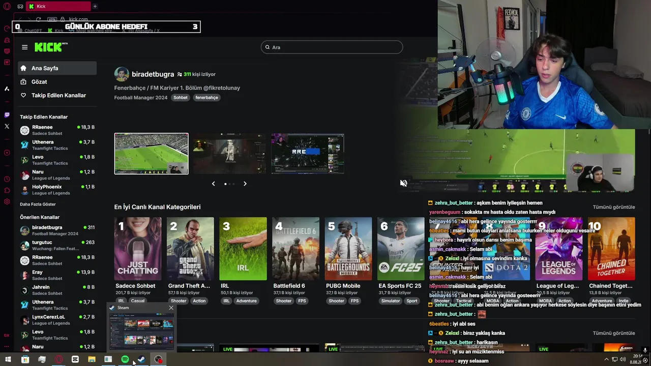The height and width of the screenshot is (366, 651).
Task: Click the sidebar settings gear icon
Action: pos(7,202)
